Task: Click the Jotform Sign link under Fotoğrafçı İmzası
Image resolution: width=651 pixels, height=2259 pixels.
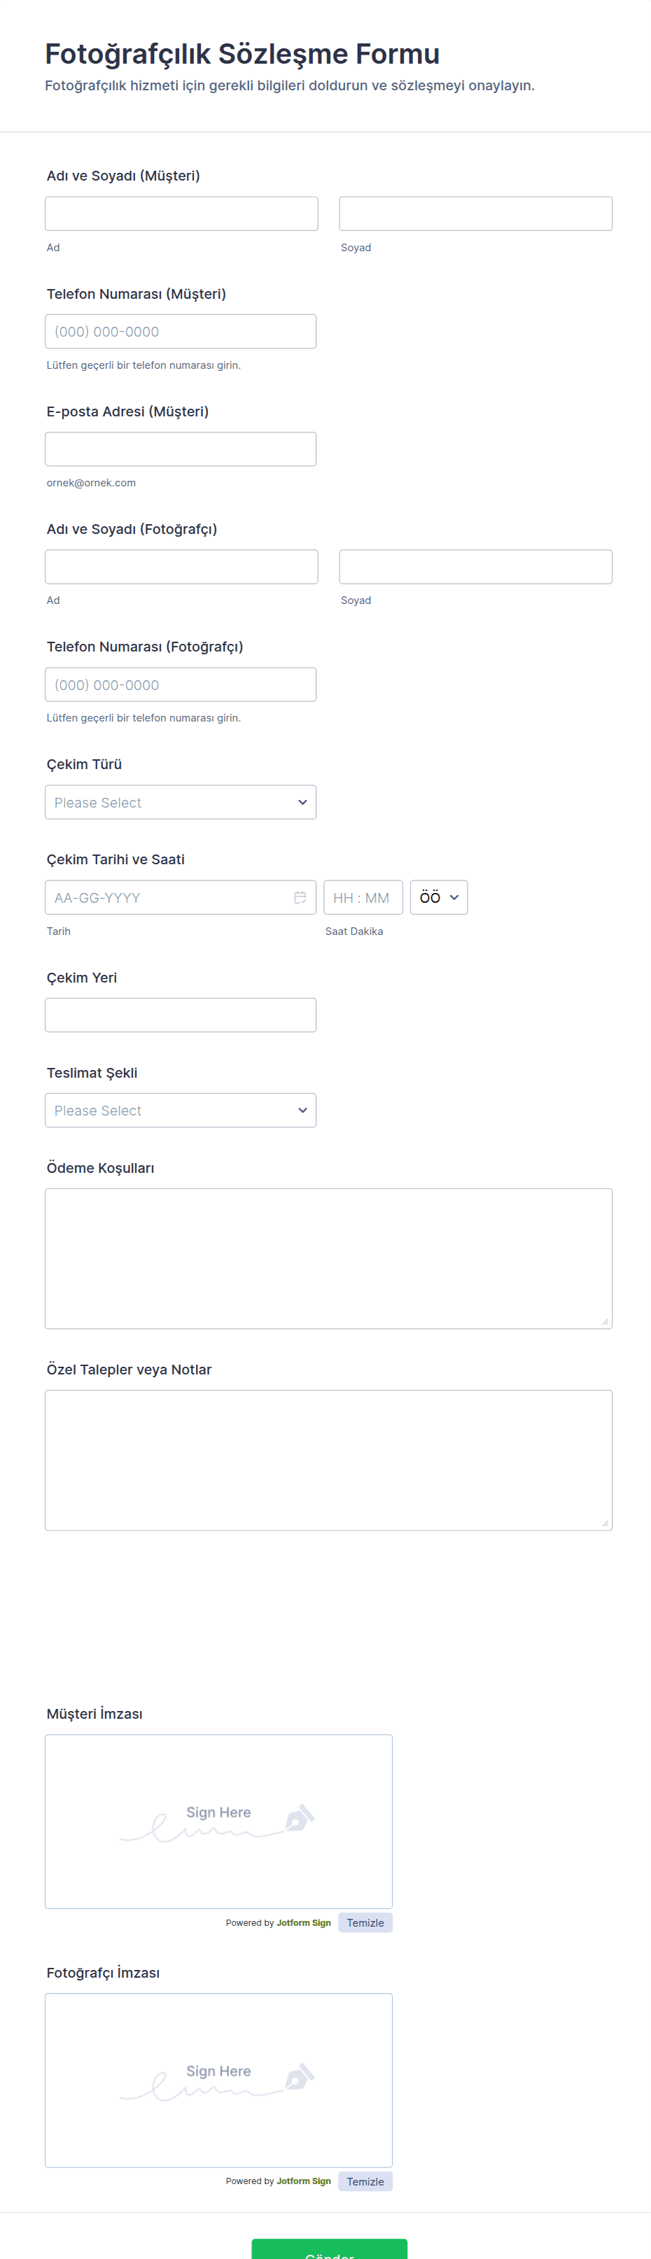Action: (304, 2181)
